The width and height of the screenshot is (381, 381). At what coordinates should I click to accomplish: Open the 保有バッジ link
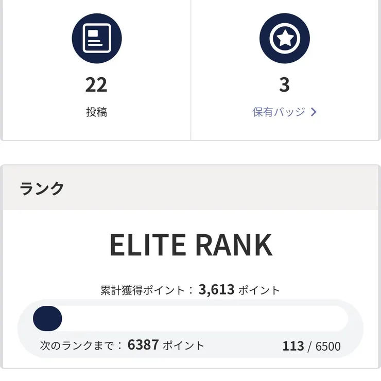279,112
